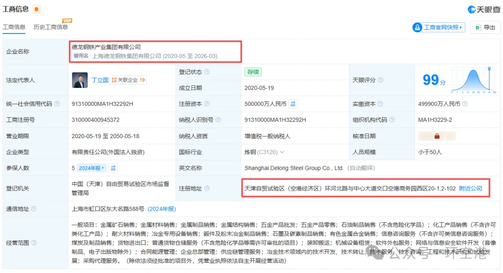
Task: Select the 工商信息 tab
Action: pos(14,27)
